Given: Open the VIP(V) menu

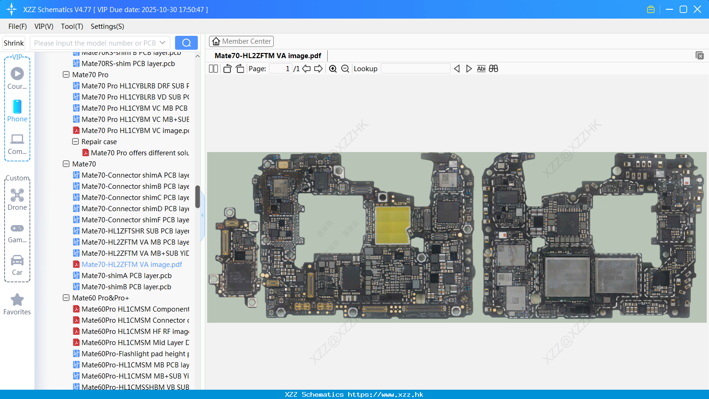Looking at the screenshot, I should click(x=44, y=27).
